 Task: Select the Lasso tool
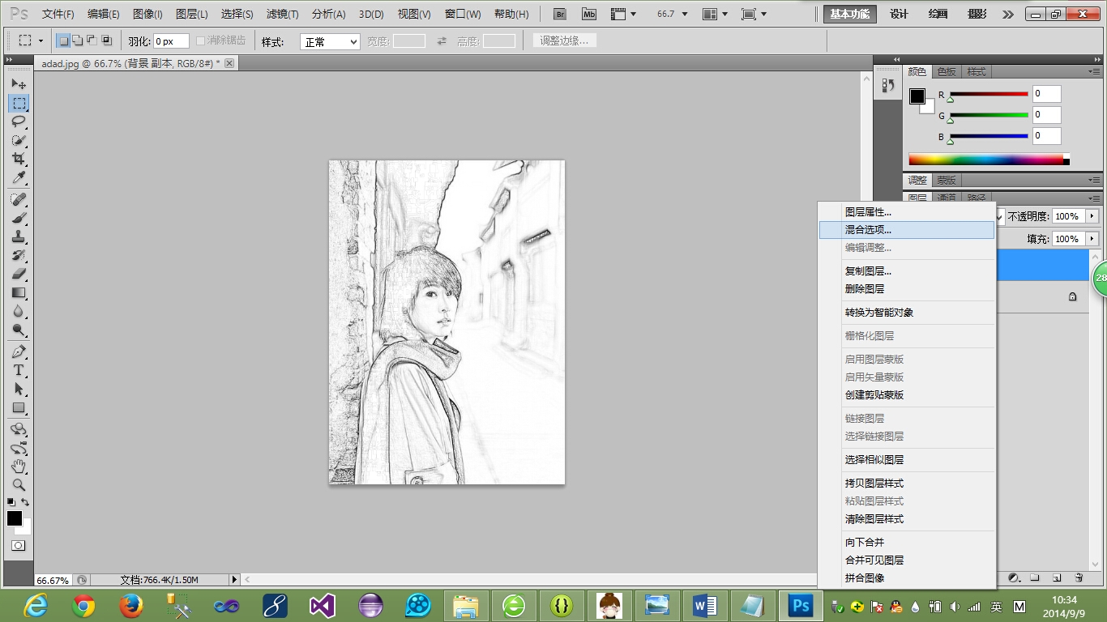[19, 121]
